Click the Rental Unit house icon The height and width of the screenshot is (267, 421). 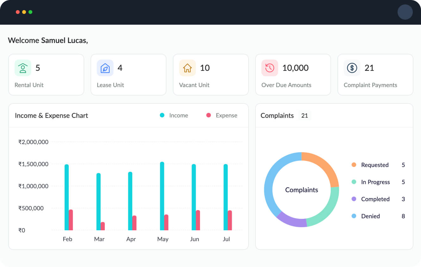point(22,68)
